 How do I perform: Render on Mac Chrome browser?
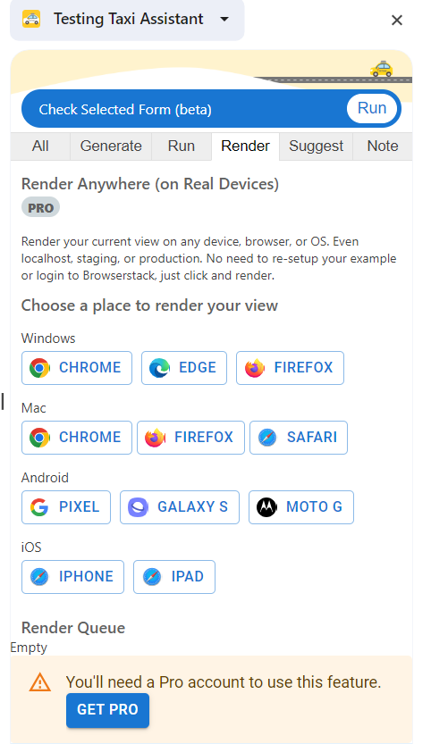[77, 438]
